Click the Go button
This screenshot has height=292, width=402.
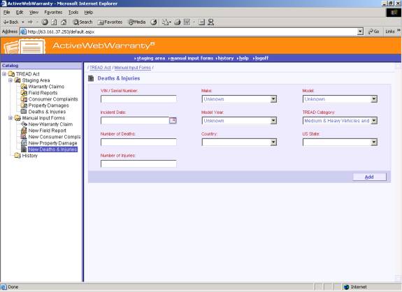(373, 31)
